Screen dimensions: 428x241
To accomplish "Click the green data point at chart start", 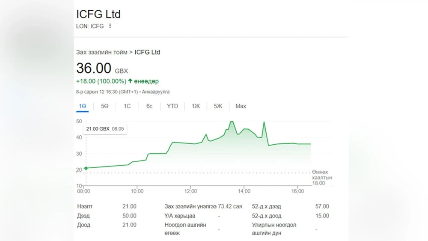I will coord(86,168).
